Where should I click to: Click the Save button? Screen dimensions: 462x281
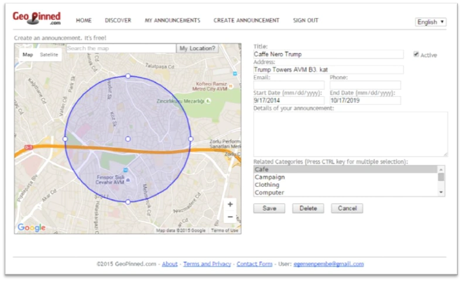tap(269, 208)
